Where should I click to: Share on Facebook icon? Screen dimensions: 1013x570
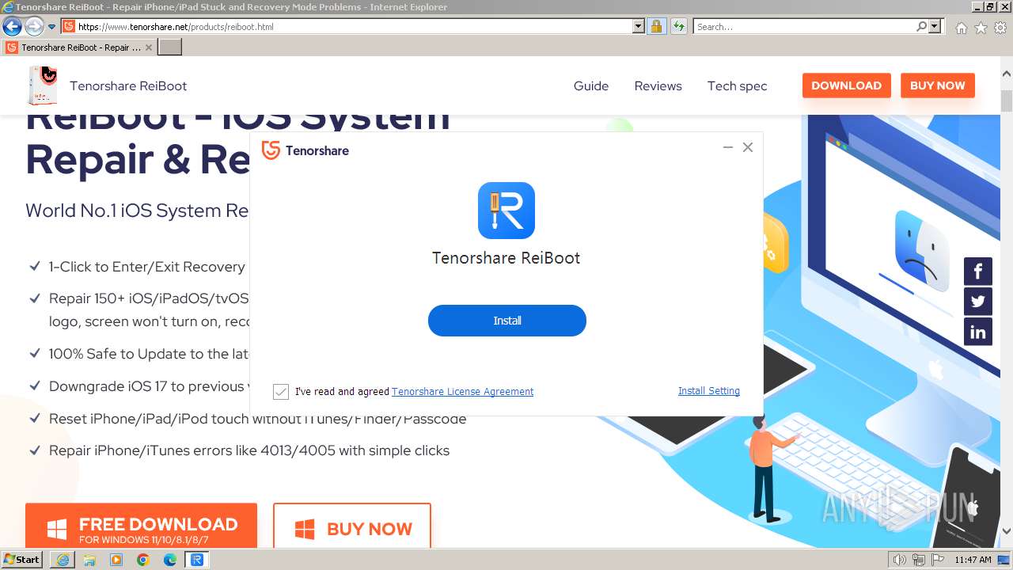(977, 272)
